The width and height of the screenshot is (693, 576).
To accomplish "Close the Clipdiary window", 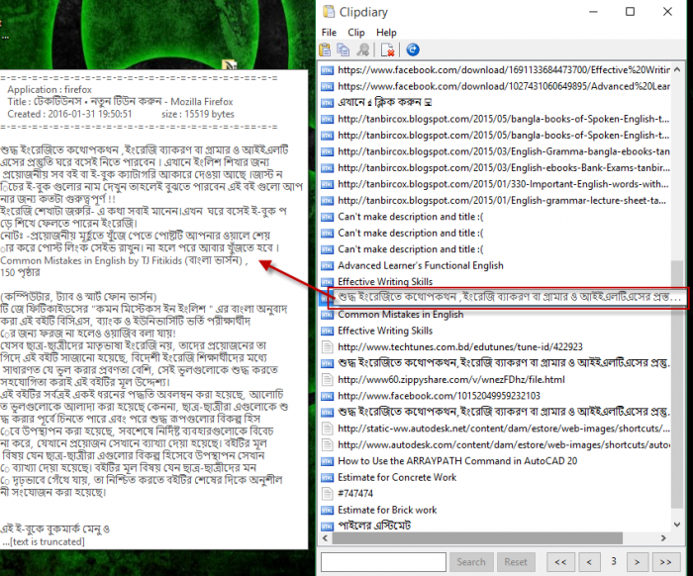I will 667,12.
